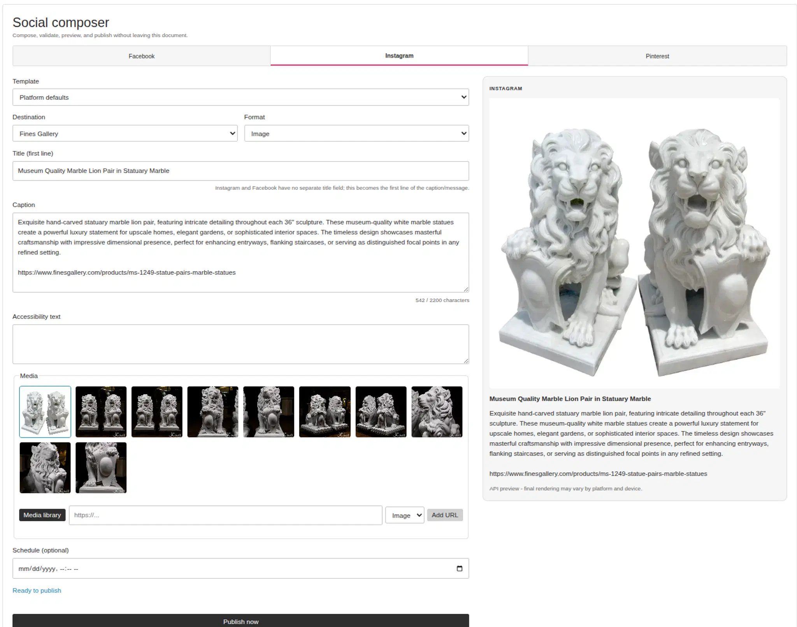This screenshot has height=627, width=797.
Task: Click the API preview disclaimer note
Action: point(566,488)
